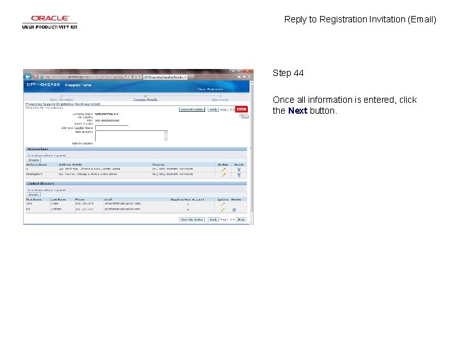
Task: Click the bottom Back button
Action: (213, 219)
